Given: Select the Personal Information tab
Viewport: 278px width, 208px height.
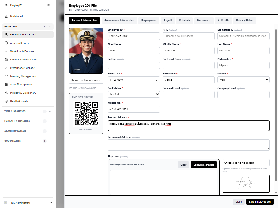Looking at the screenshot, I should coord(84,21).
